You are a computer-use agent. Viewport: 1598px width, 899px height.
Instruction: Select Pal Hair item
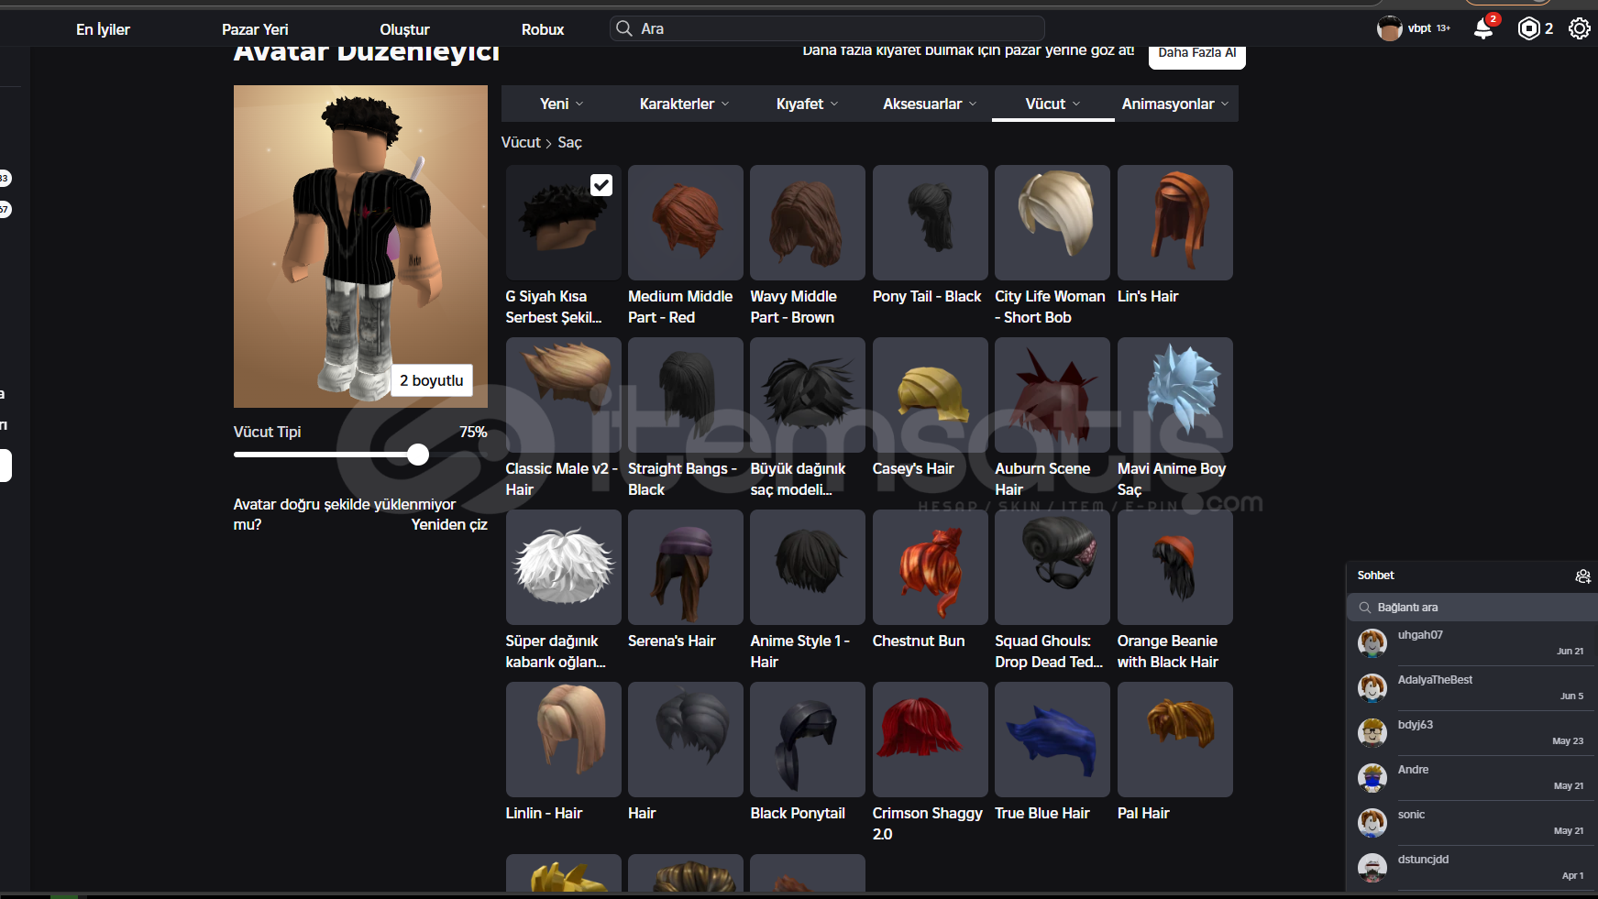coord(1175,740)
